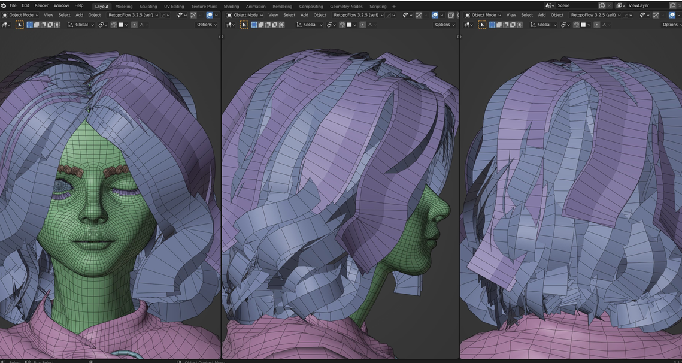Viewport: 682px width, 363px height.
Task: Delete the scene with the X icon
Action: click(610, 5)
